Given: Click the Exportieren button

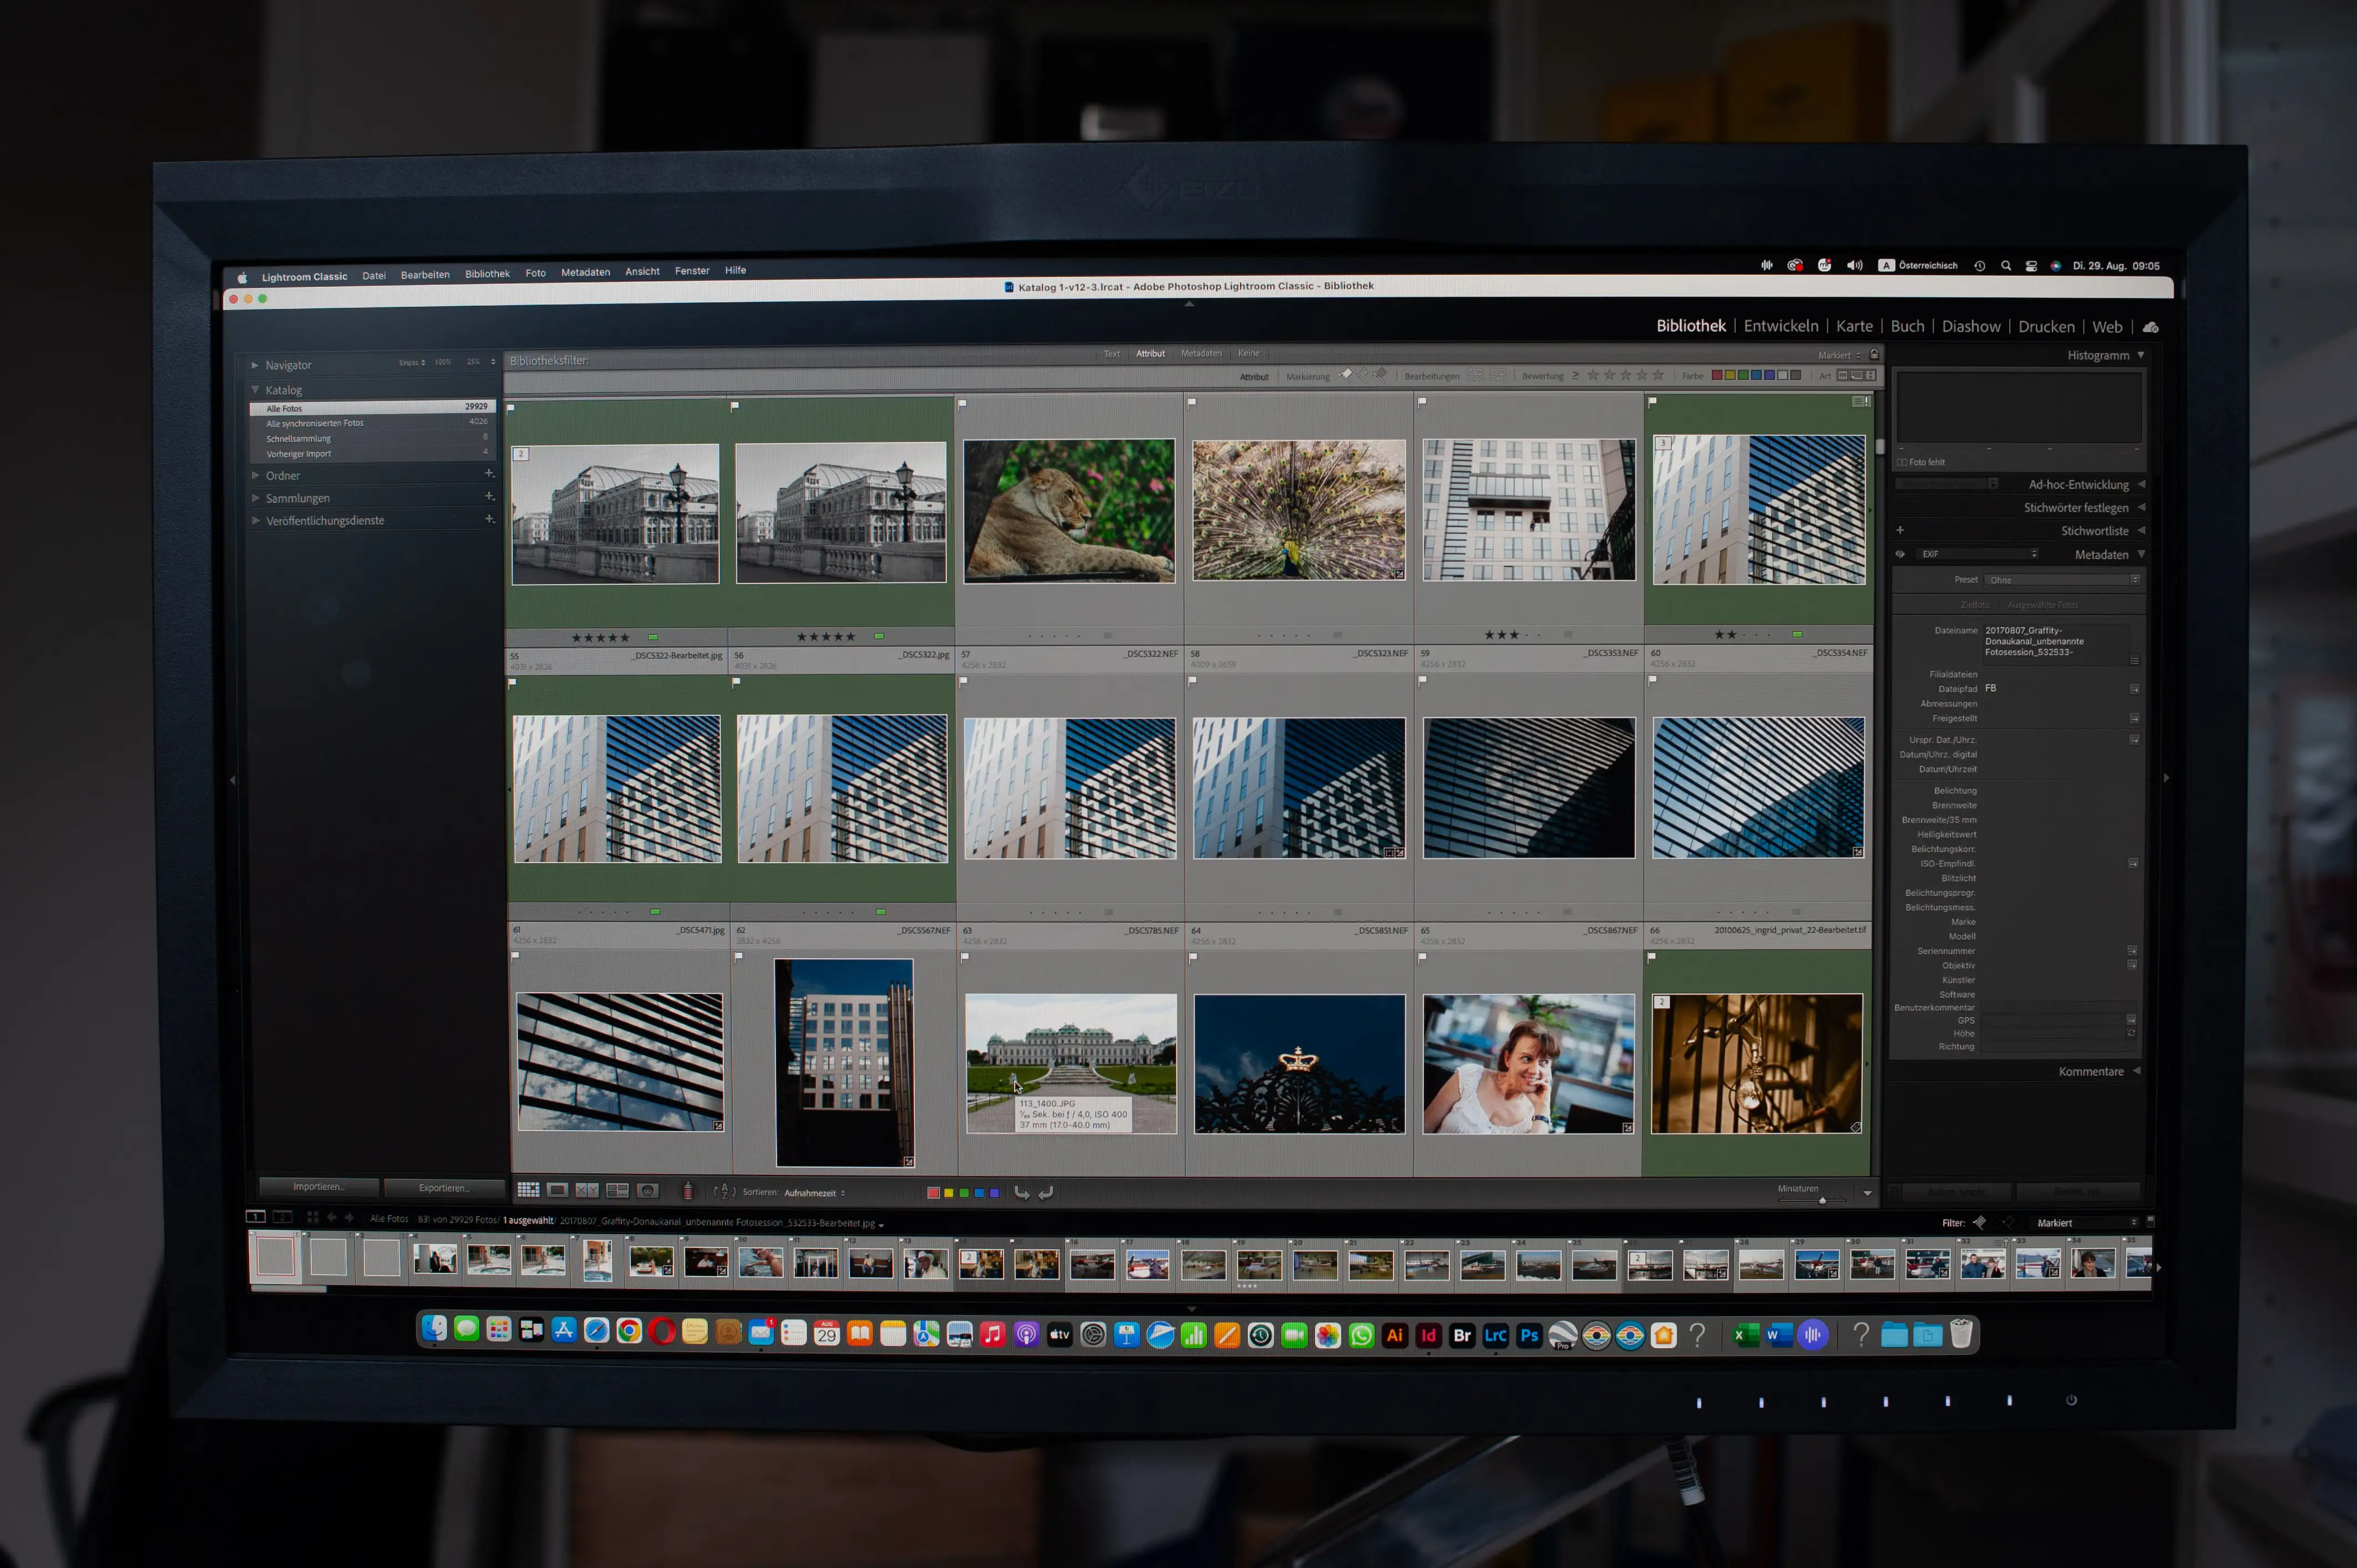Looking at the screenshot, I should 444,1187.
